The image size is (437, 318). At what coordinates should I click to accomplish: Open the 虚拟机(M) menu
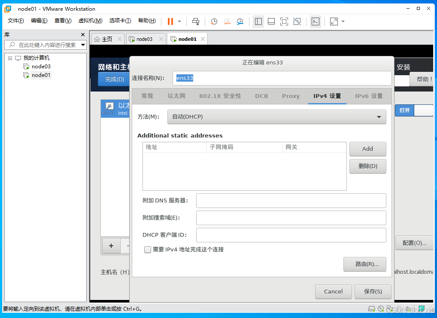coord(90,21)
